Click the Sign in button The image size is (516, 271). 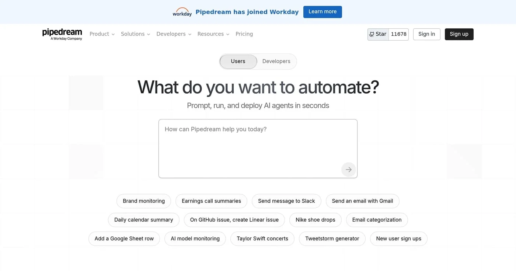(426, 34)
